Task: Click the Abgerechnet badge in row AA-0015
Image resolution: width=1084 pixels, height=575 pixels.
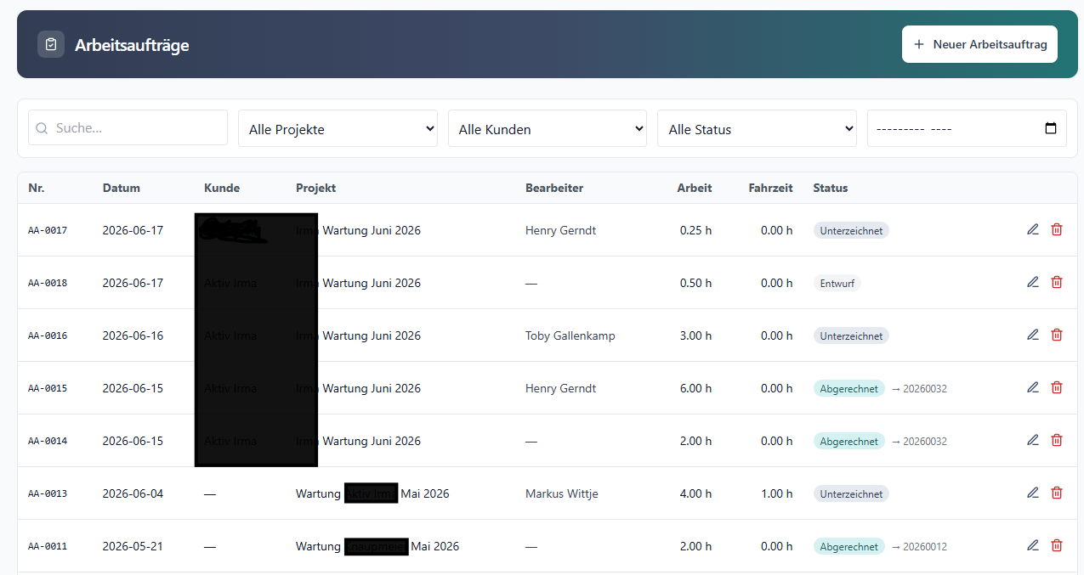Action: [849, 388]
